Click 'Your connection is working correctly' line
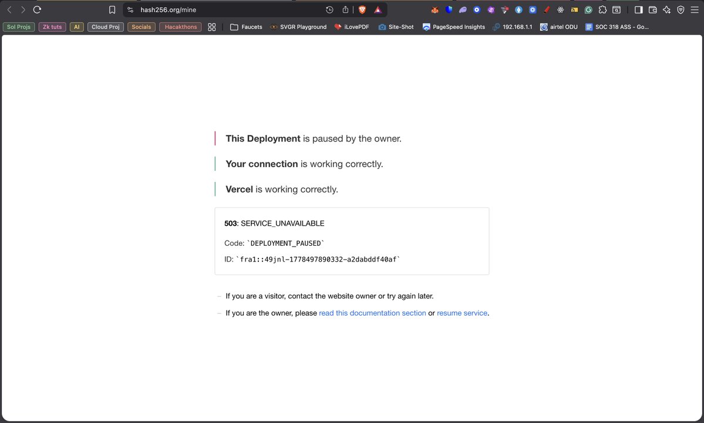The width and height of the screenshot is (704, 423). pyautogui.click(x=304, y=164)
